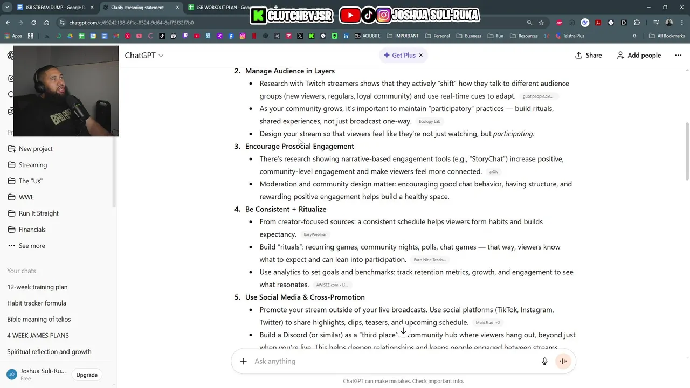690x388 pixels.
Task: Bookmark this page with star icon
Action: (541, 23)
